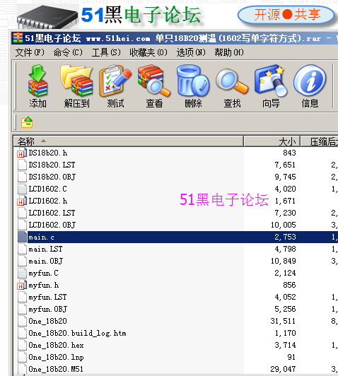Click the size value 29,047
338x376 pixels.
click(x=283, y=369)
